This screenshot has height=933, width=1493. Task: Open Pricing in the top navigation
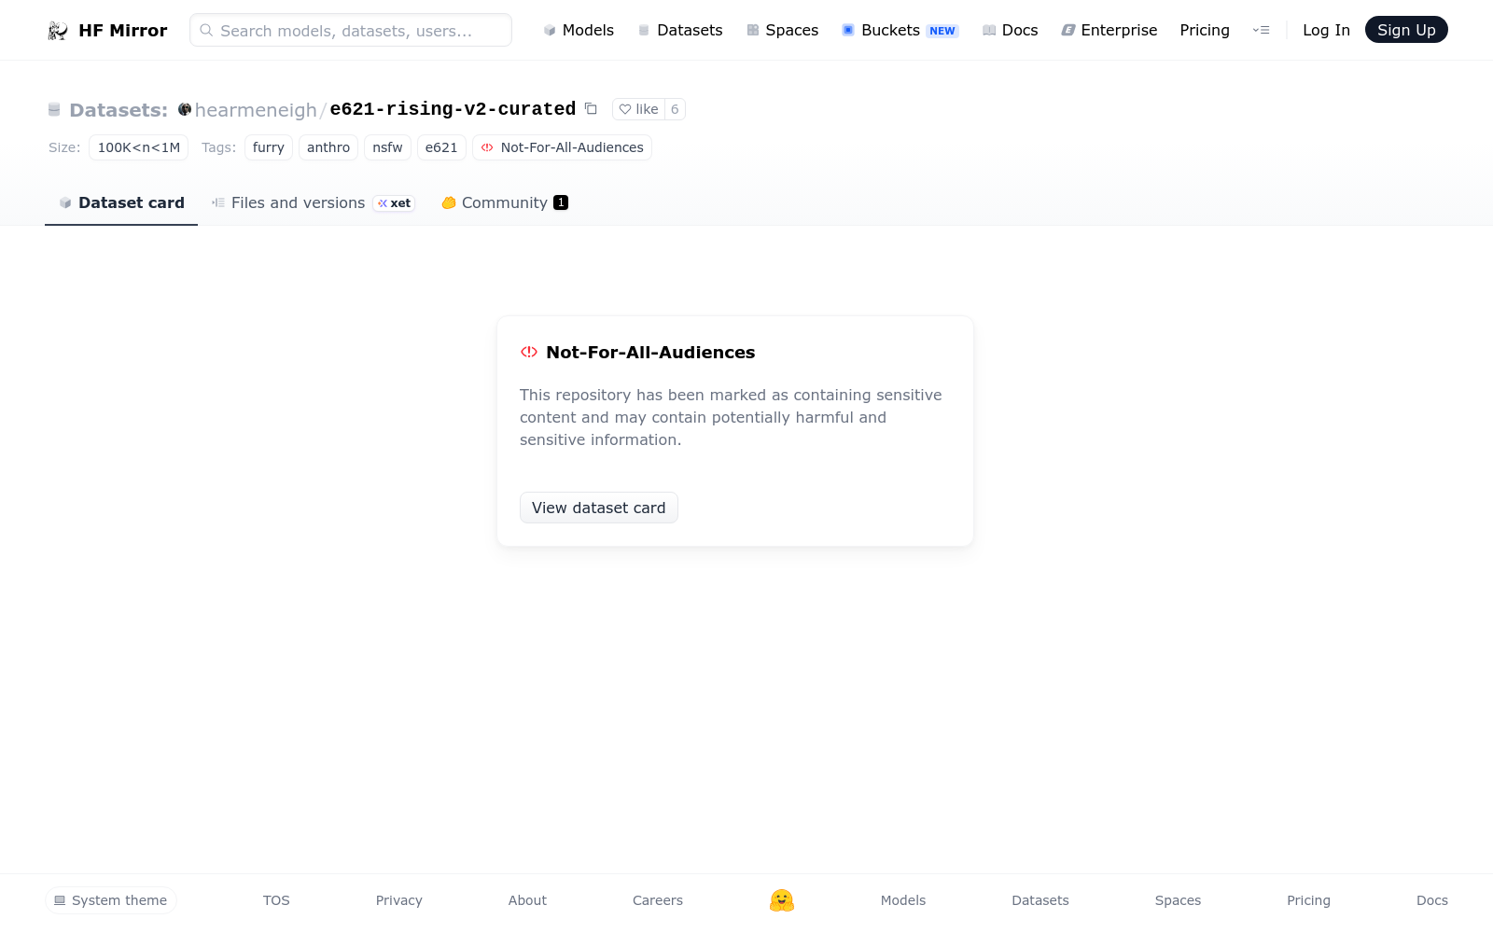(x=1205, y=30)
